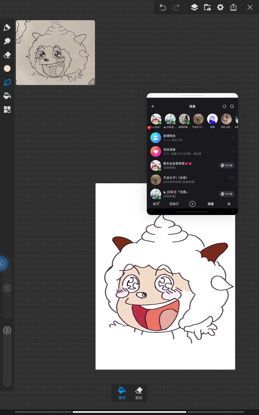Tap the 不法分子1 dog avatar in chat list
The image size is (259, 415).
tap(156, 180)
